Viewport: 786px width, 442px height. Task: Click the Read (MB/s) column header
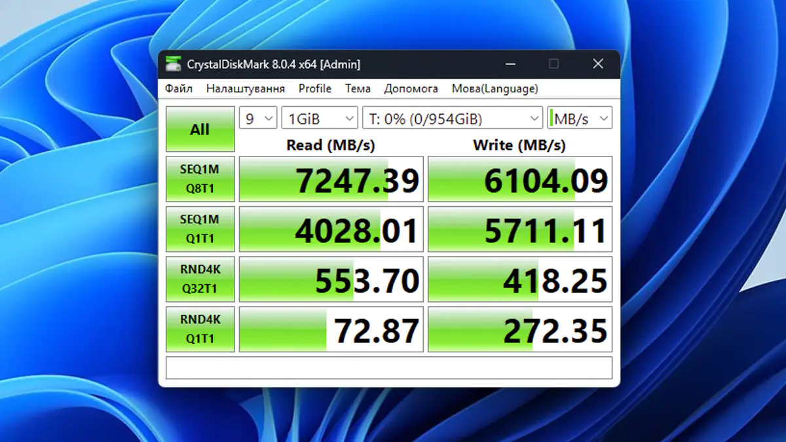331,145
